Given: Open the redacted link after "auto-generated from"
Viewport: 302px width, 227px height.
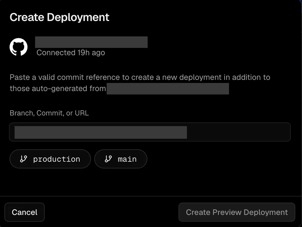Looking at the screenshot, I should (168, 89).
